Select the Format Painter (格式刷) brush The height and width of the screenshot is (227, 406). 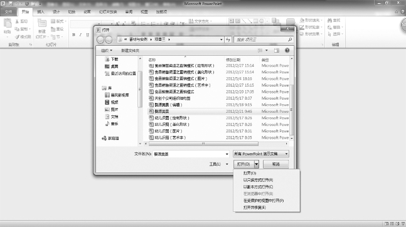17,37
